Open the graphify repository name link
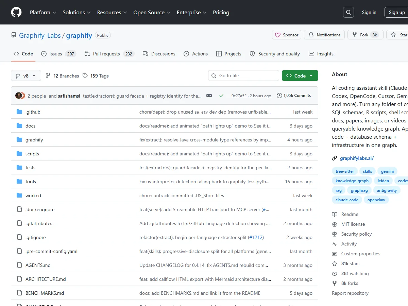This screenshot has width=408, height=306. pos(79,35)
